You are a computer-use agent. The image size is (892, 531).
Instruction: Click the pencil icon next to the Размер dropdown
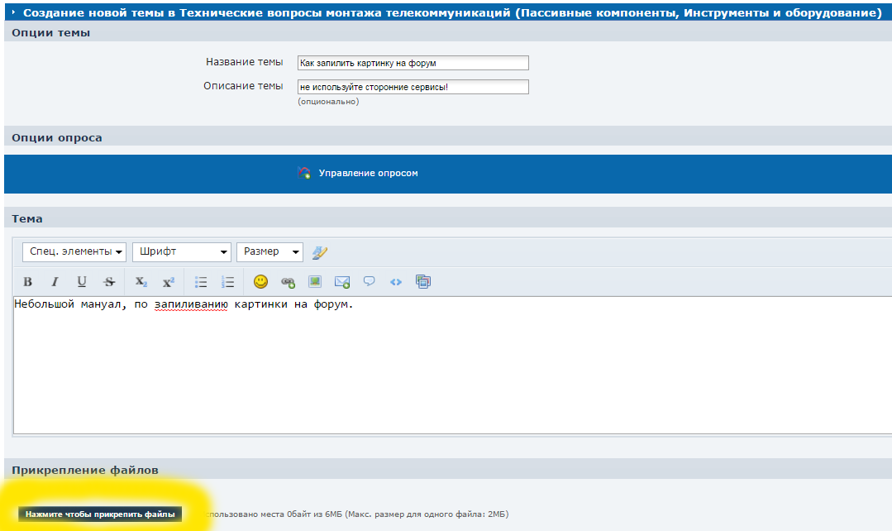(x=320, y=252)
